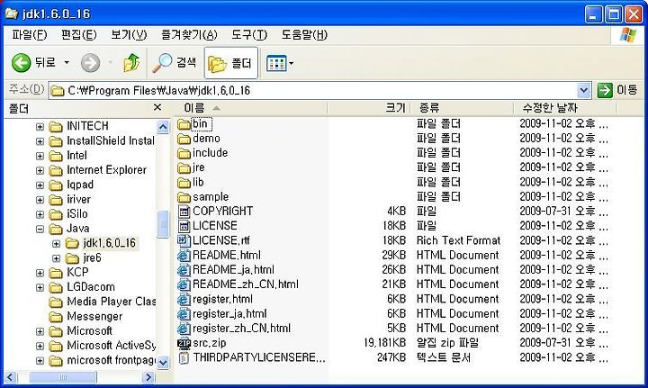The image size is (648, 388).
Task: Select the sample folder icon
Action: pos(184,197)
